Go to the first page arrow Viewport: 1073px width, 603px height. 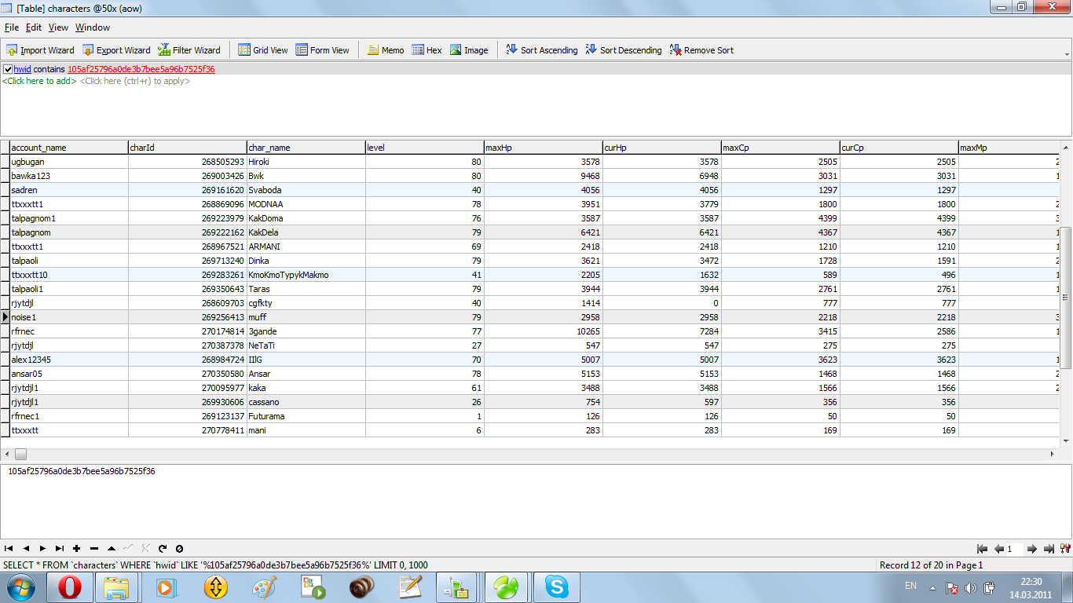(x=982, y=549)
